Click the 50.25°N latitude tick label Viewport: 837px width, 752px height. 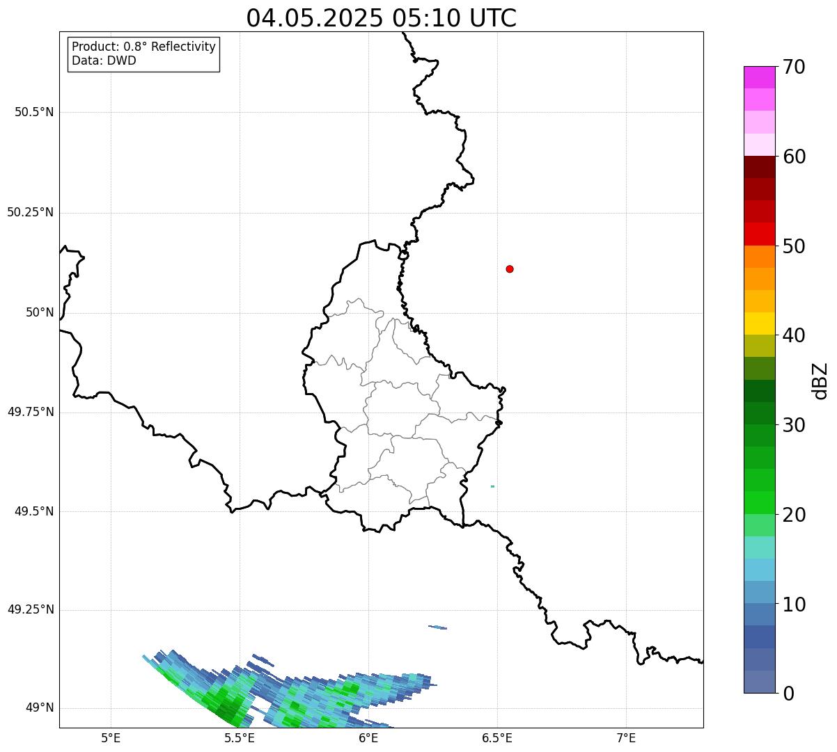point(31,213)
